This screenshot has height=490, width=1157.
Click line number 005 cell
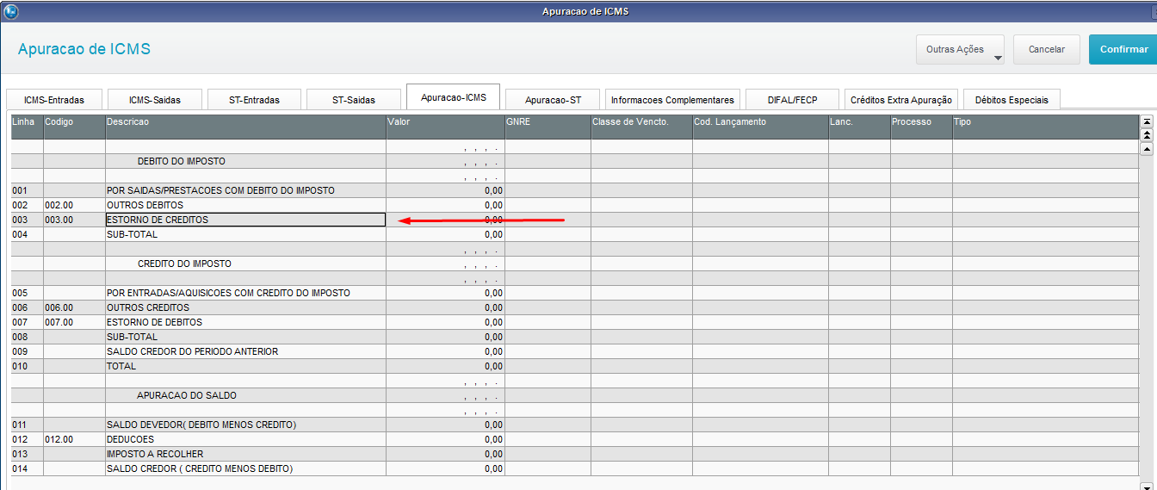[x=27, y=293]
